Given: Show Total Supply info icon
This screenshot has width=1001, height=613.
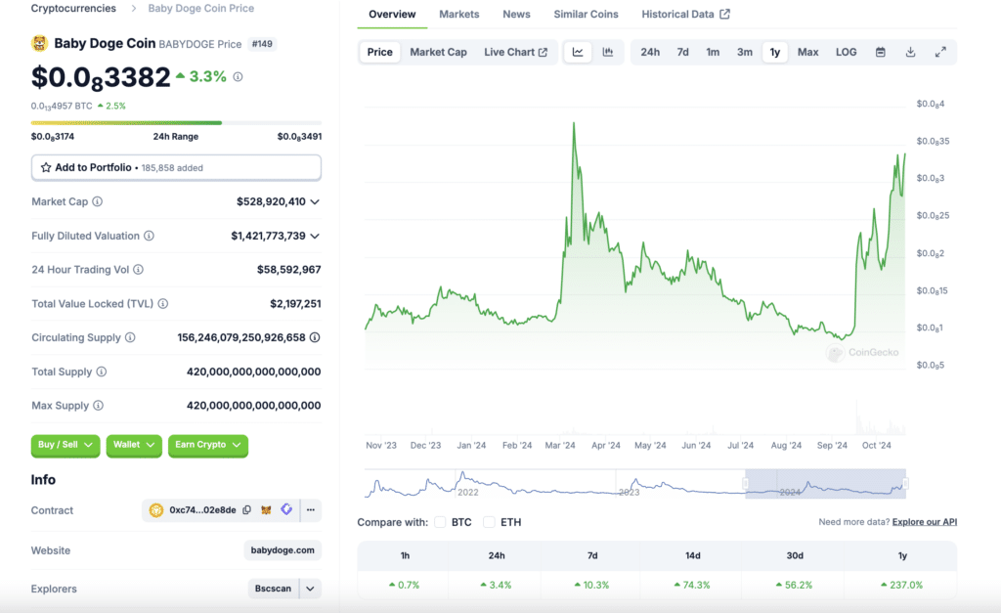Looking at the screenshot, I should pos(102,372).
